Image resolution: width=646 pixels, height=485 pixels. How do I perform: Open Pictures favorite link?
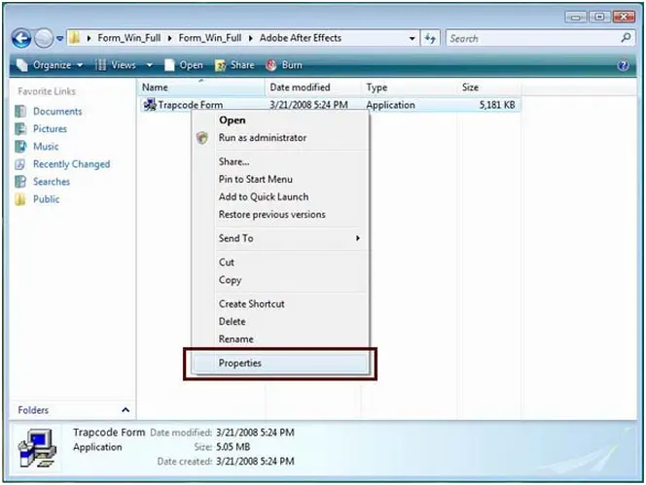(50, 129)
